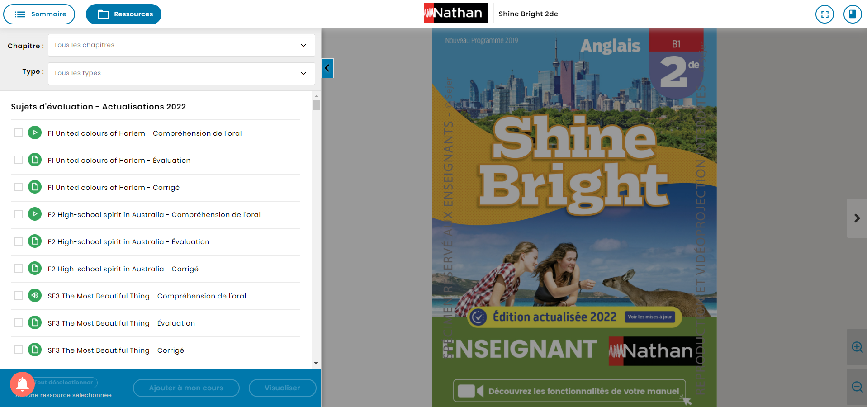Check F1 United colours of Harlem Évaluation box
Image resolution: width=867 pixels, height=407 pixels.
click(x=18, y=160)
